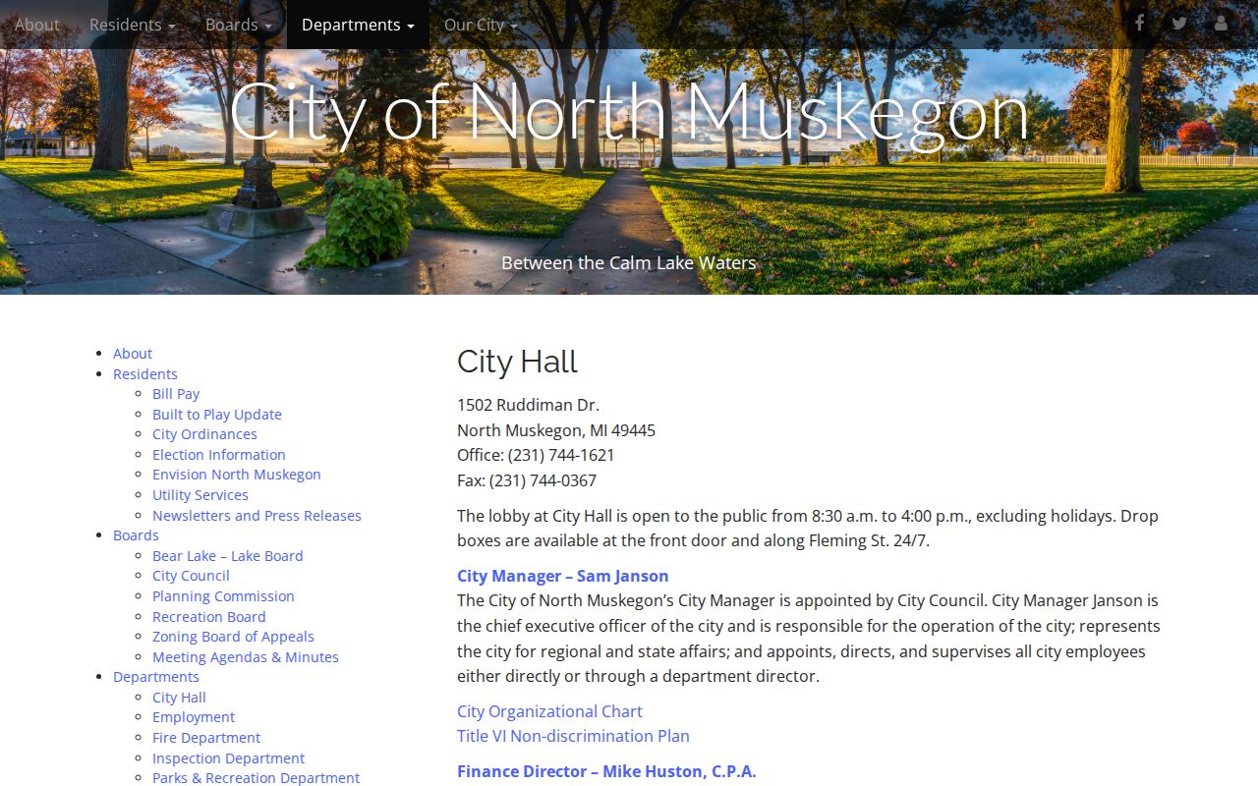Open the Title VI Non-discrimination Plan link
Image resolution: width=1258 pixels, height=786 pixels.
tap(573, 736)
